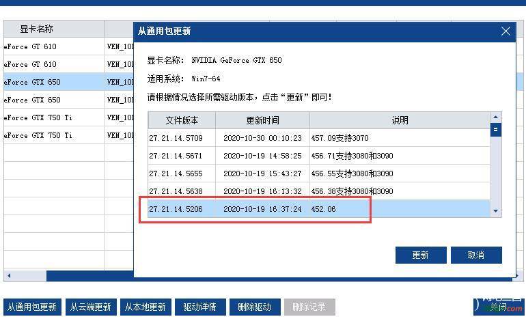Click description 452.06
526x319 pixels.
click(x=323, y=209)
